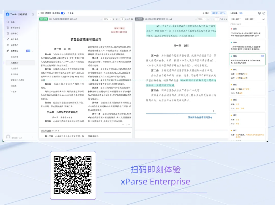Open 标准文档 zoom percentage dropdown
275x205 pixels.
(107, 19)
